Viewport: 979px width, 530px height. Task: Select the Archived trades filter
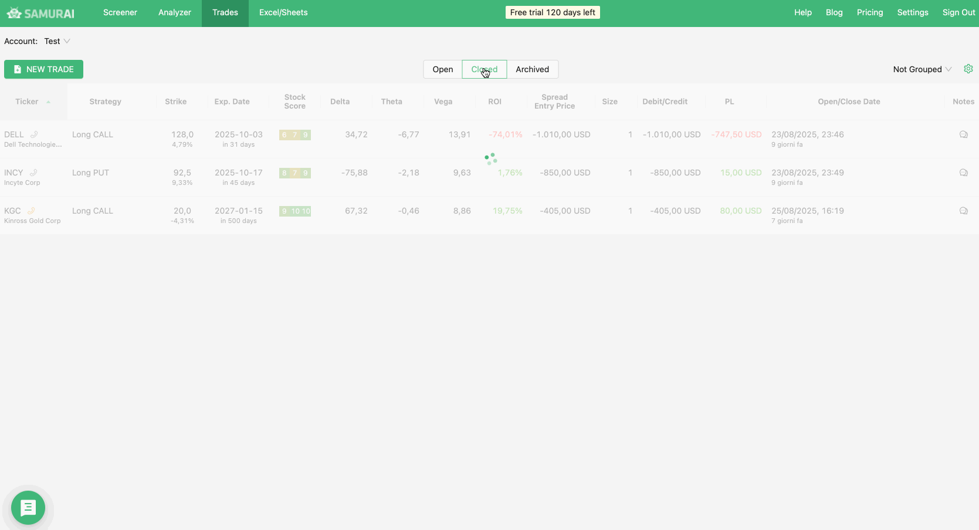(x=532, y=69)
